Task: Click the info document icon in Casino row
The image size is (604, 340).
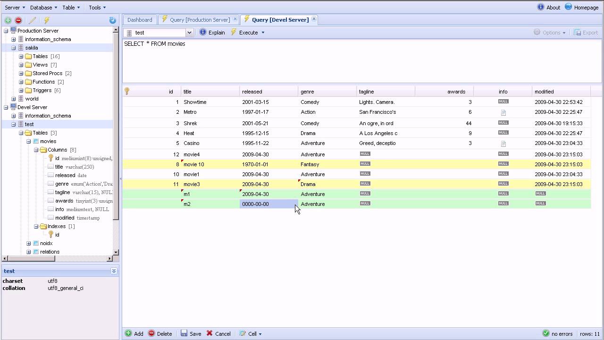Action: (x=503, y=144)
